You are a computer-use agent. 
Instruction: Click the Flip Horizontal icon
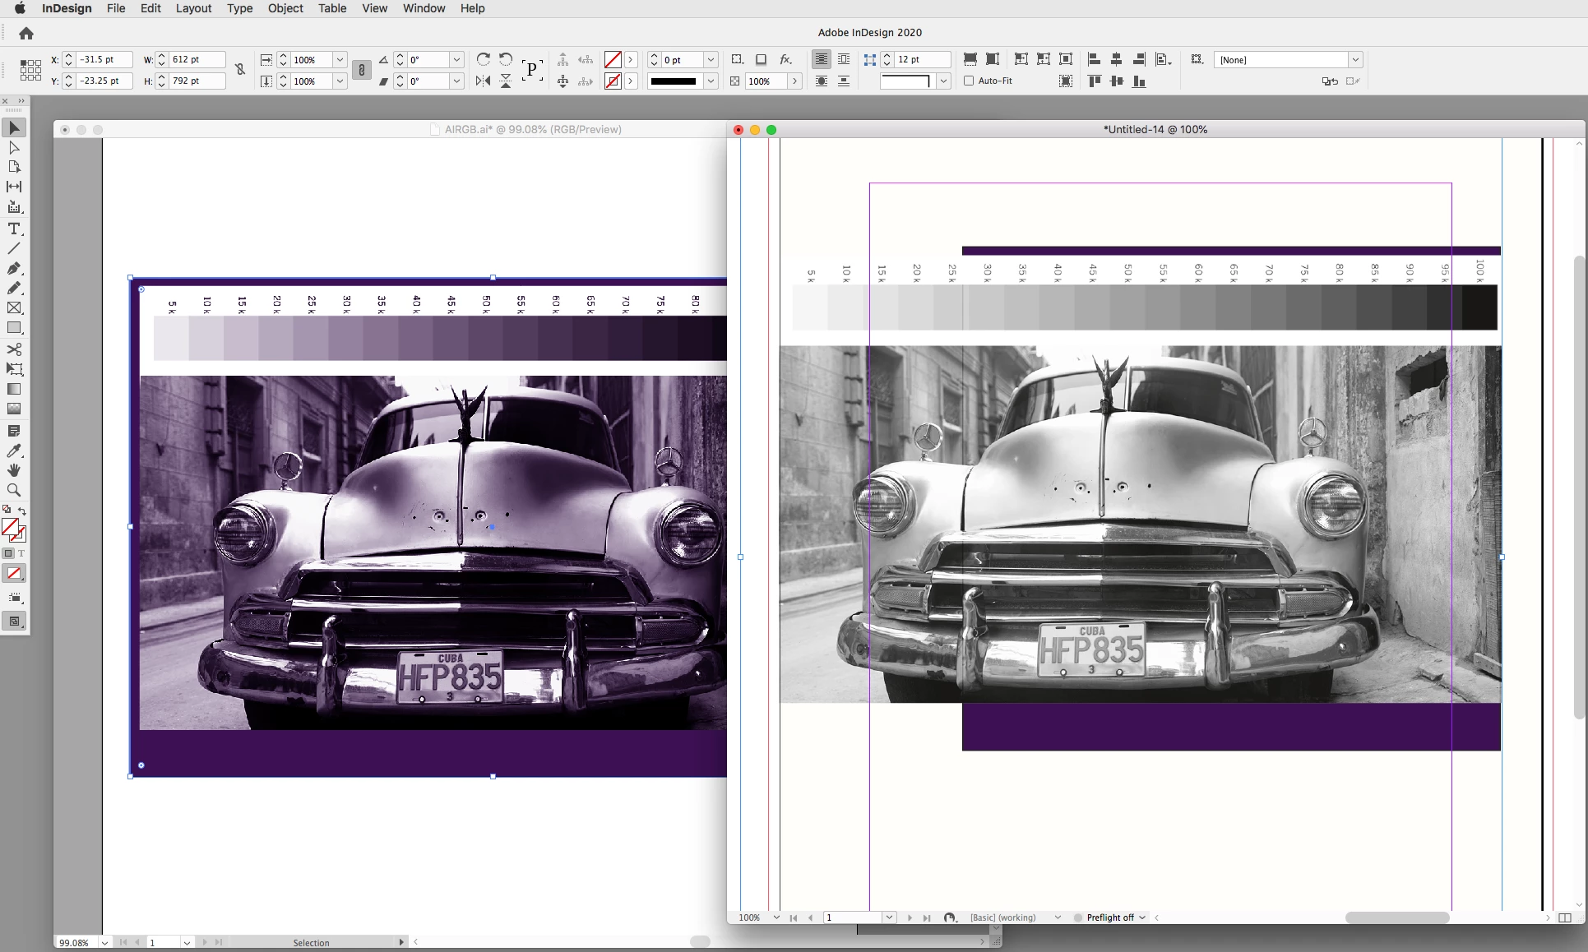[x=484, y=81]
